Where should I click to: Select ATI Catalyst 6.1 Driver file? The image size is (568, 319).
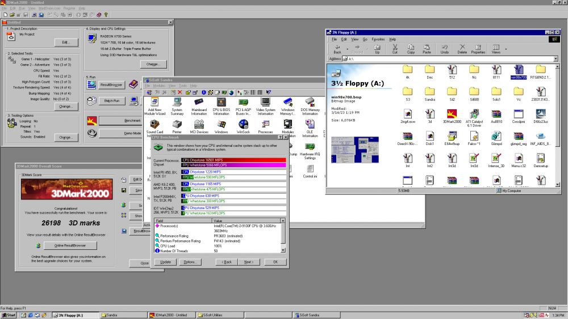click(x=474, y=118)
